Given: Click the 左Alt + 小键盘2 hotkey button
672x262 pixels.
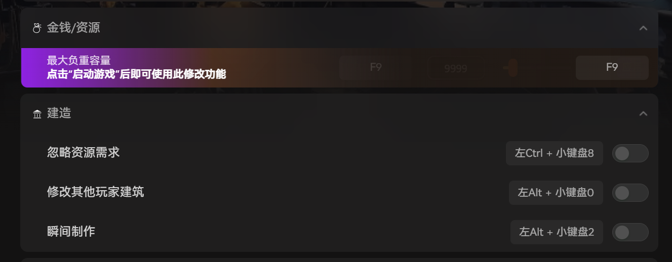Looking at the screenshot, I should pos(557,232).
